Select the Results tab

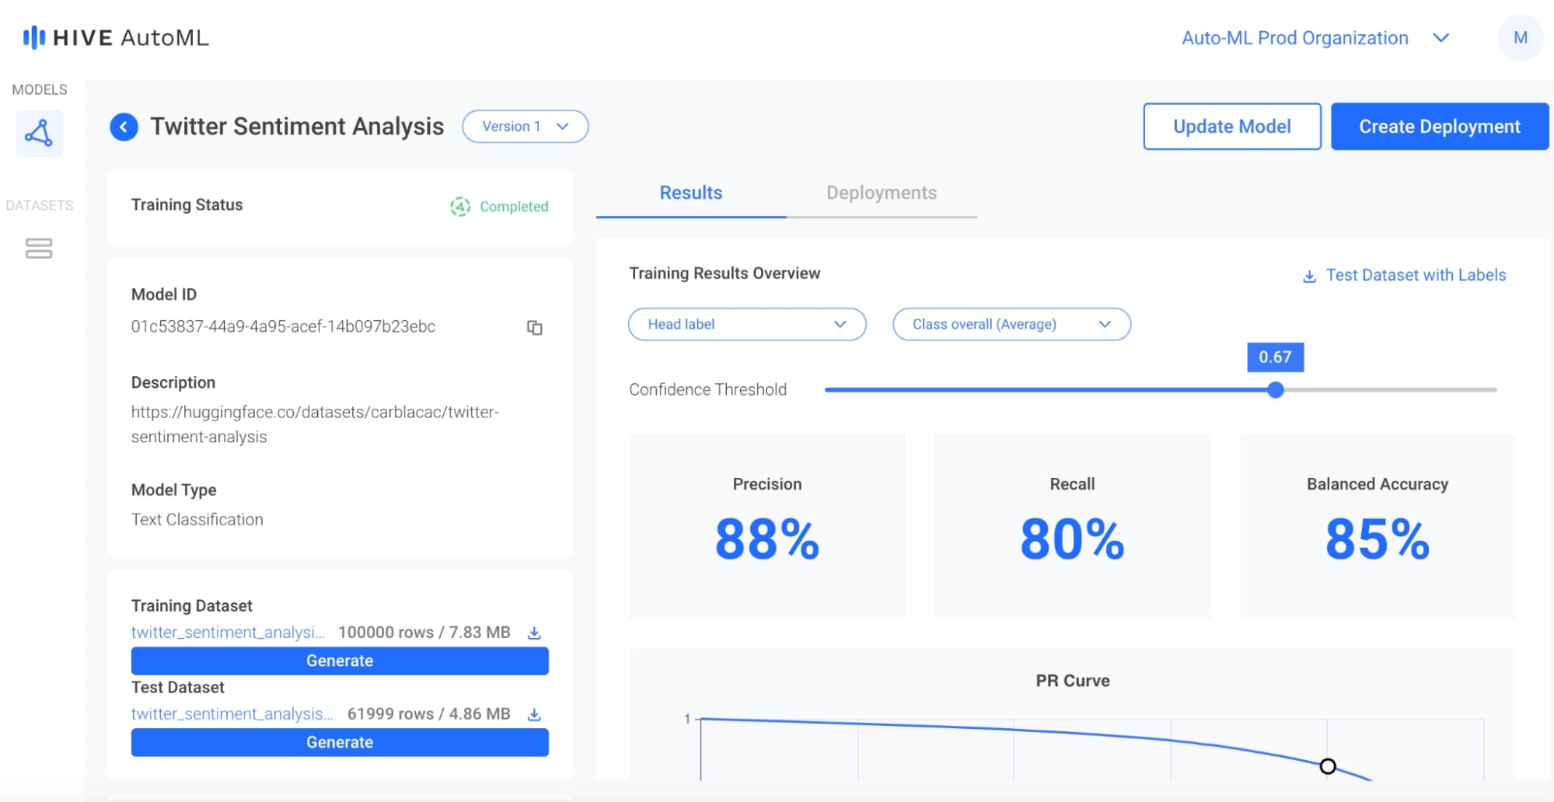click(x=690, y=193)
